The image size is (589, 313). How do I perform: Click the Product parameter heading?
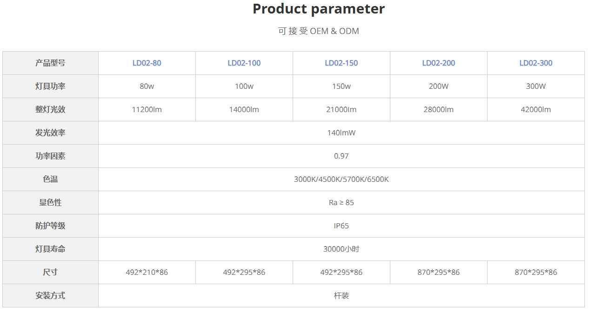click(x=318, y=9)
